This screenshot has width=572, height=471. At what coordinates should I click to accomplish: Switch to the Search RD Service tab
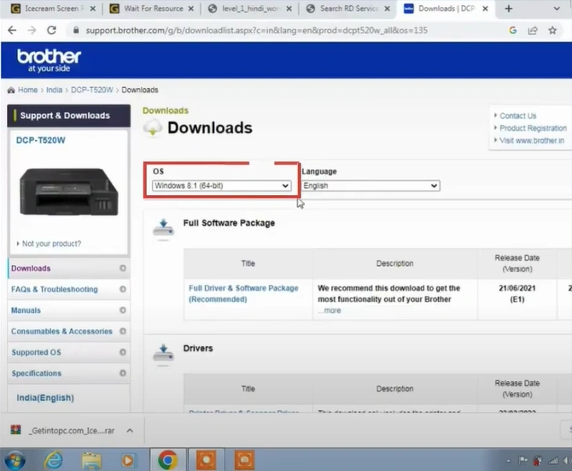point(347,9)
